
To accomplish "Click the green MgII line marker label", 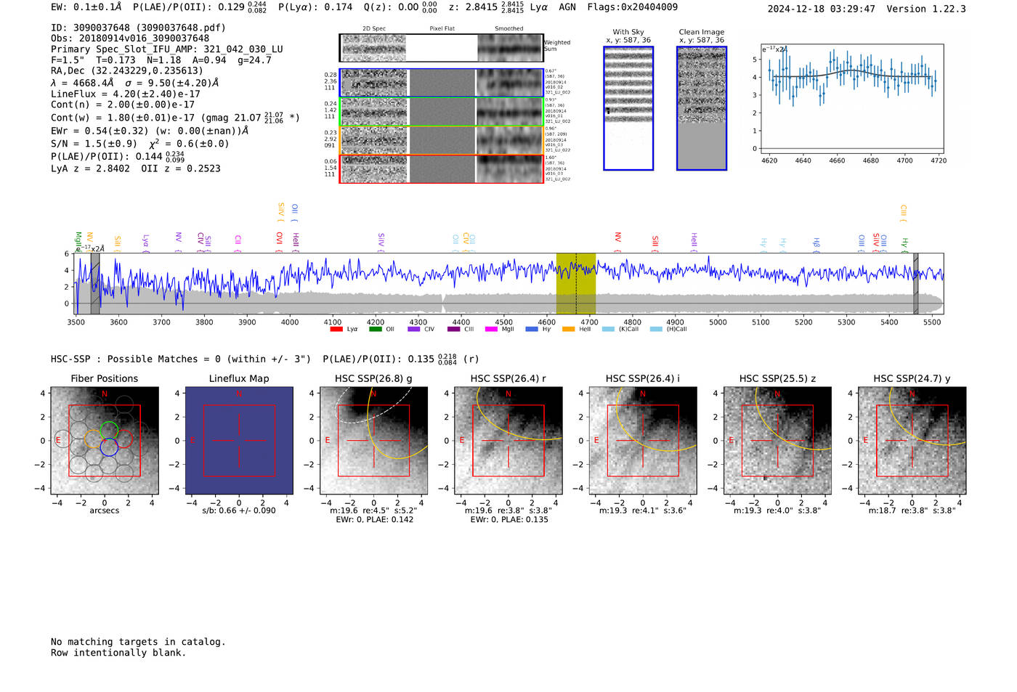I will [x=78, y=241].
